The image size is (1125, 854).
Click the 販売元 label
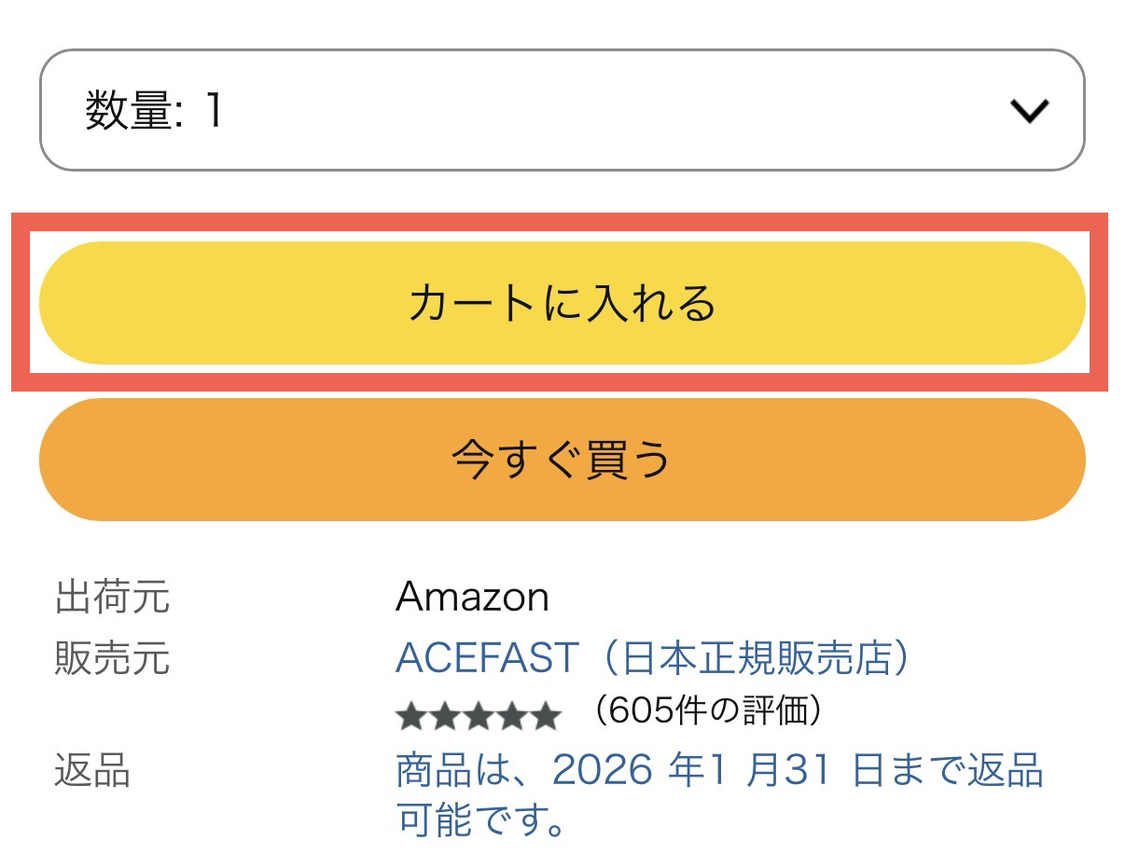tap(112, 658)
